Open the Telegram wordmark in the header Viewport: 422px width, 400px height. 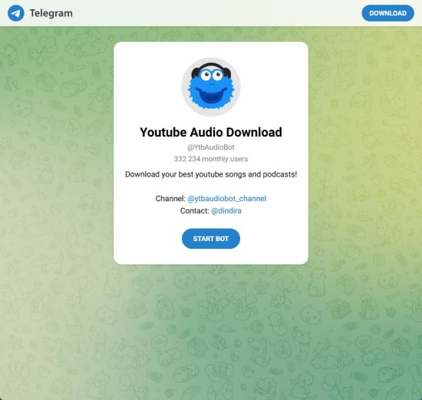click(51, 13)
